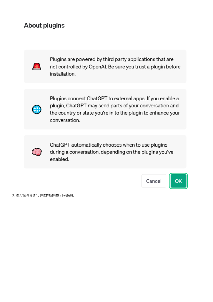The height and width of the screenshot is (302, 213).
Task: Click the word "OpenAI" in the warning card
Action: 98,67
